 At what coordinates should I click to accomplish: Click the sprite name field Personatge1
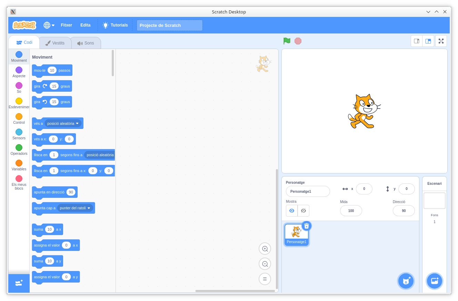click(x=308, y=191)
